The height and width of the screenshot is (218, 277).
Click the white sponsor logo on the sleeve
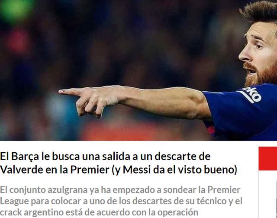tap(251, 94)
